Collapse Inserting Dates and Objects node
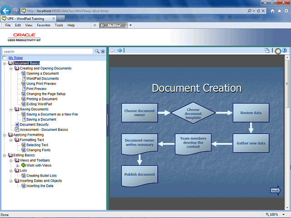291x218 pixels. click(x=11, y=181)
